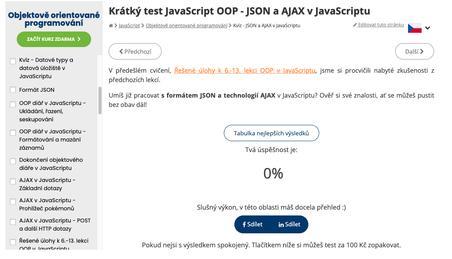Open JavaScript breadcrumb link

129,26
